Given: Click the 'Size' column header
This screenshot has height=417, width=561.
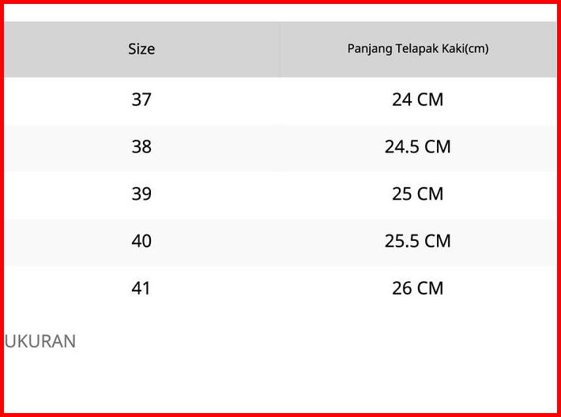Looking at the screenshot, I should coord(141,49).
